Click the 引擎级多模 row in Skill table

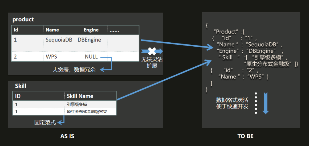click(x=64, y=104)
